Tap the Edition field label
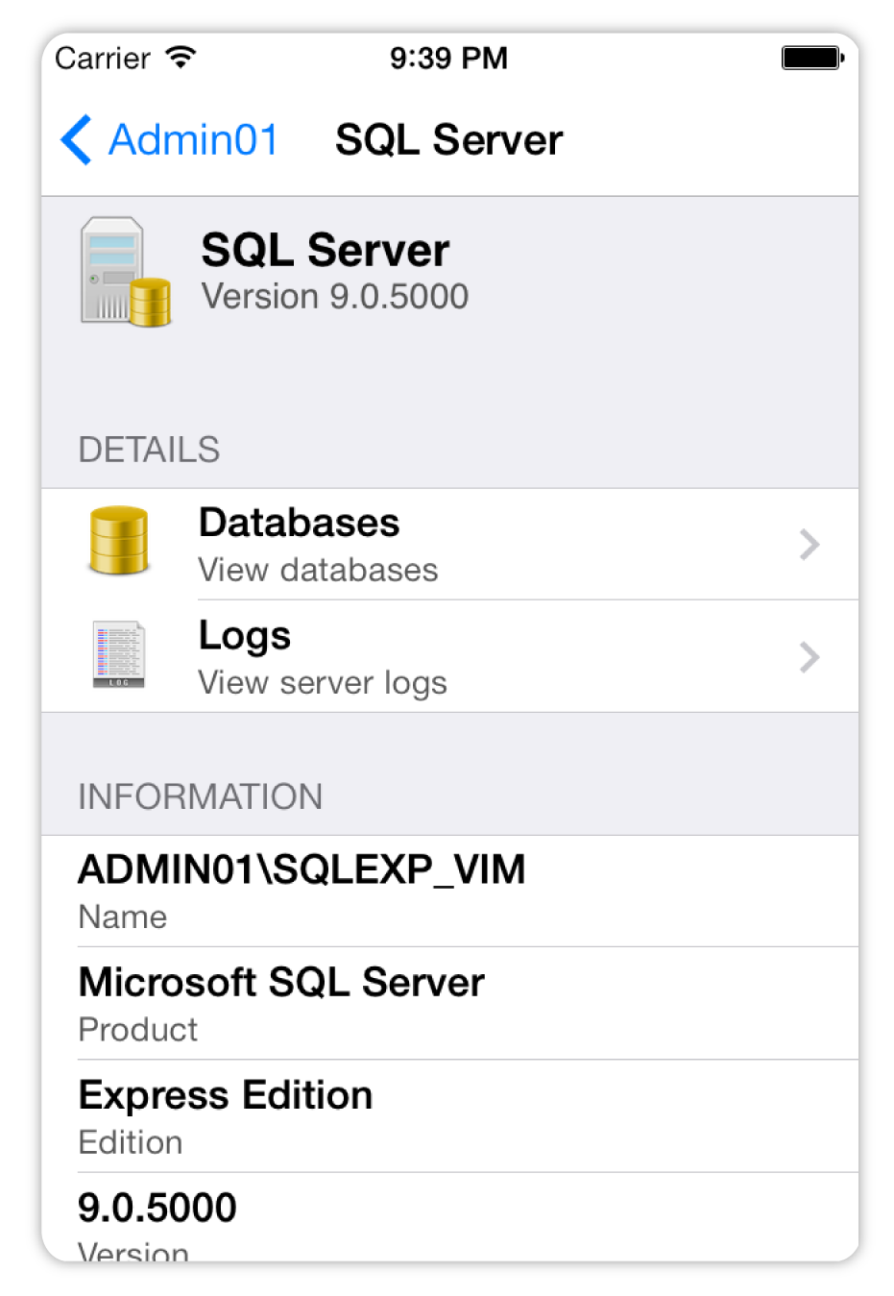Viewport: 894px width, 1296px height. [x=130, y=1142]
